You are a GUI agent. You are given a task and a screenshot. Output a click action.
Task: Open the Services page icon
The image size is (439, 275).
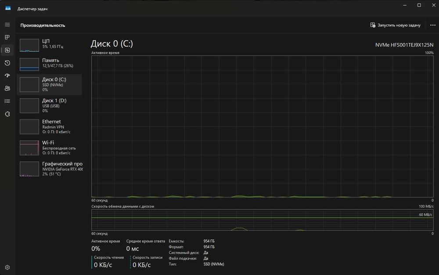coord(7,114)
